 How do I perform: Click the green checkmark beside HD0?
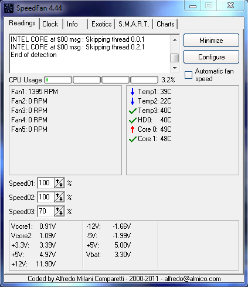[x=133, y=120]
